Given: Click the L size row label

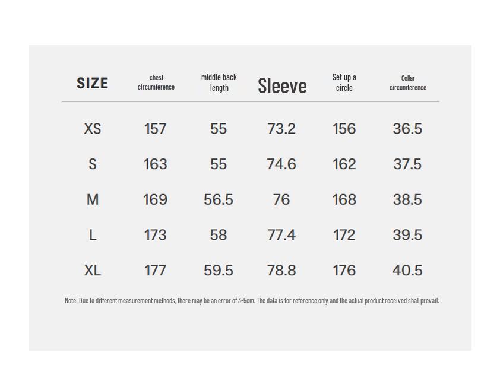Looking at the screenshot, I should [x=93, y=236].
